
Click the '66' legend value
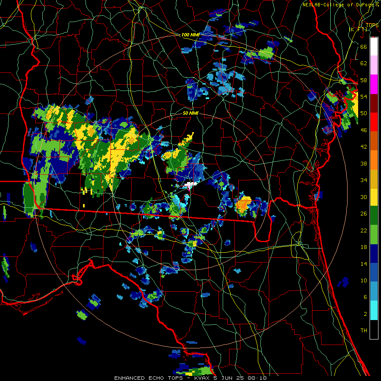[x=364, y=47]
